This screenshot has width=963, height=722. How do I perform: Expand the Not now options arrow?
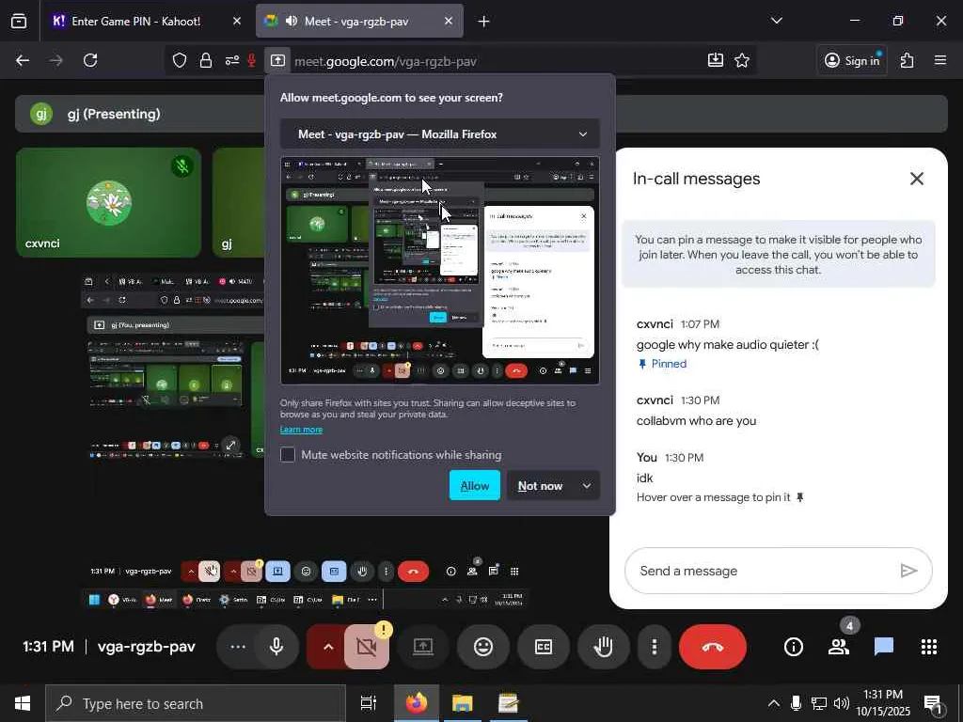point(587,486)
